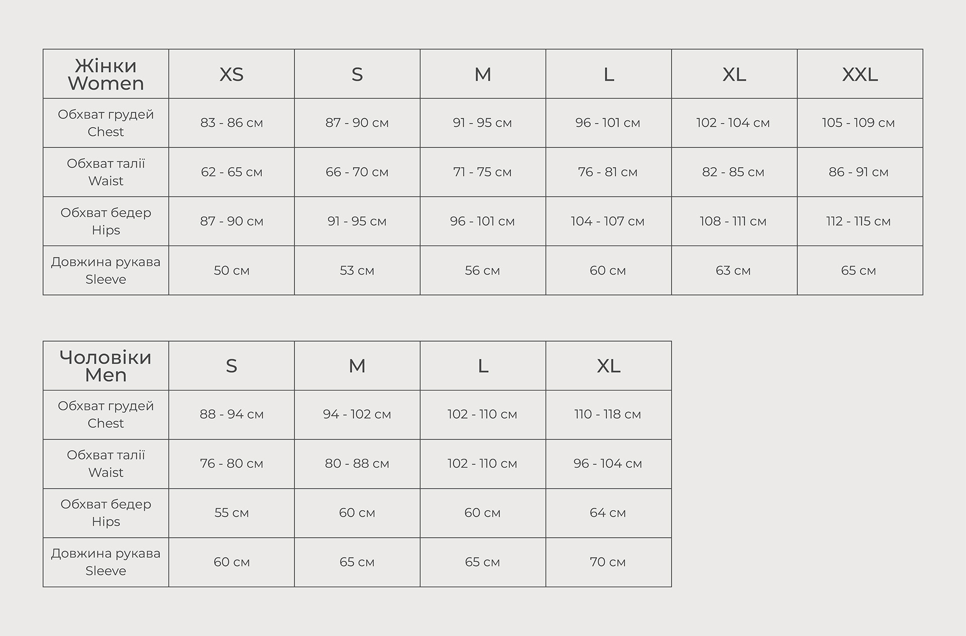Screen dimensions: 966x636
Task: Select the men's Sleeve row label
Action: [x=106, y=562]
